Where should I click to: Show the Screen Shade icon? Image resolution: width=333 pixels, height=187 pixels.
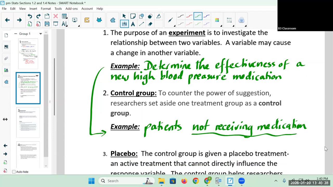pos(55,24)
